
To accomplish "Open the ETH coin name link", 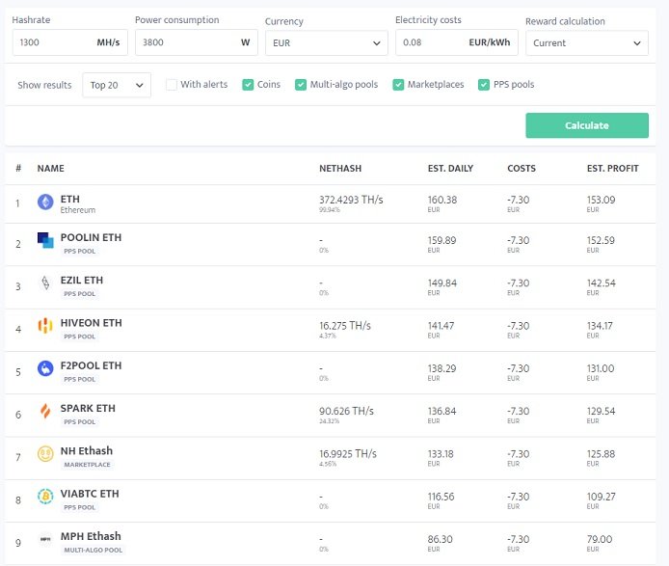I will pos(70,199).
